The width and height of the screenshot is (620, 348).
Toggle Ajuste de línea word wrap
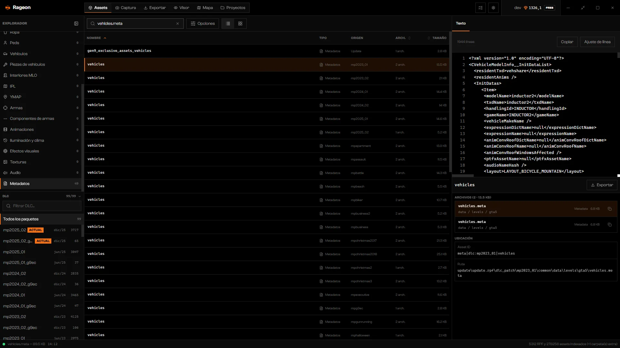[x=597, y=42]
